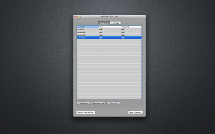Screen dimensions: 215x134
Task: Select the highlighted Account4 cell
Action: tap(88, 38)
